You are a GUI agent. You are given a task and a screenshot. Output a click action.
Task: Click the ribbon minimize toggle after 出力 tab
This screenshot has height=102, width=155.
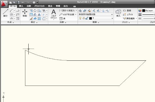coord(75,6)
